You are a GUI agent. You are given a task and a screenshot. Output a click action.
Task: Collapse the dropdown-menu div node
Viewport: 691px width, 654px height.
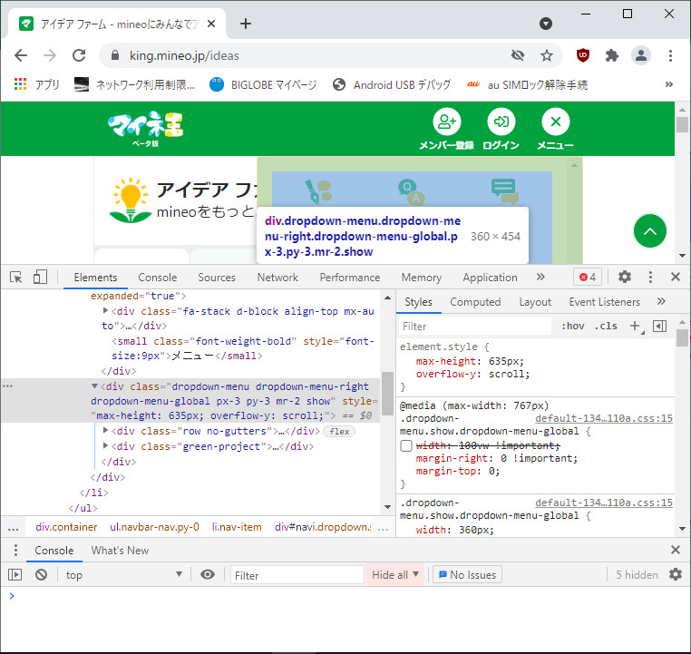(95, 386)
